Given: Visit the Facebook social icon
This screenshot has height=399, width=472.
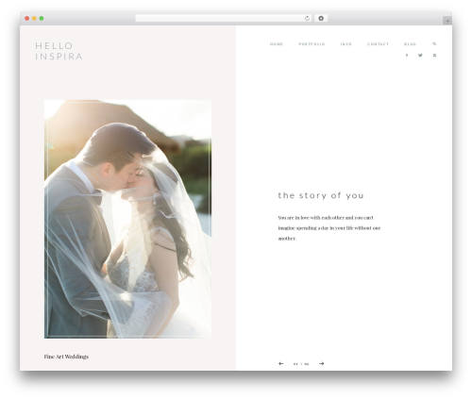Looking at the screenshot, I should (x=407, y=56).
